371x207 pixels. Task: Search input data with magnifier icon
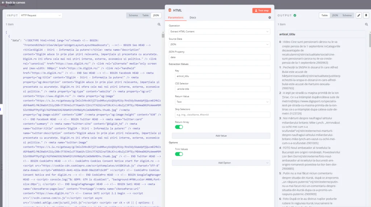[x=159, y=24]
